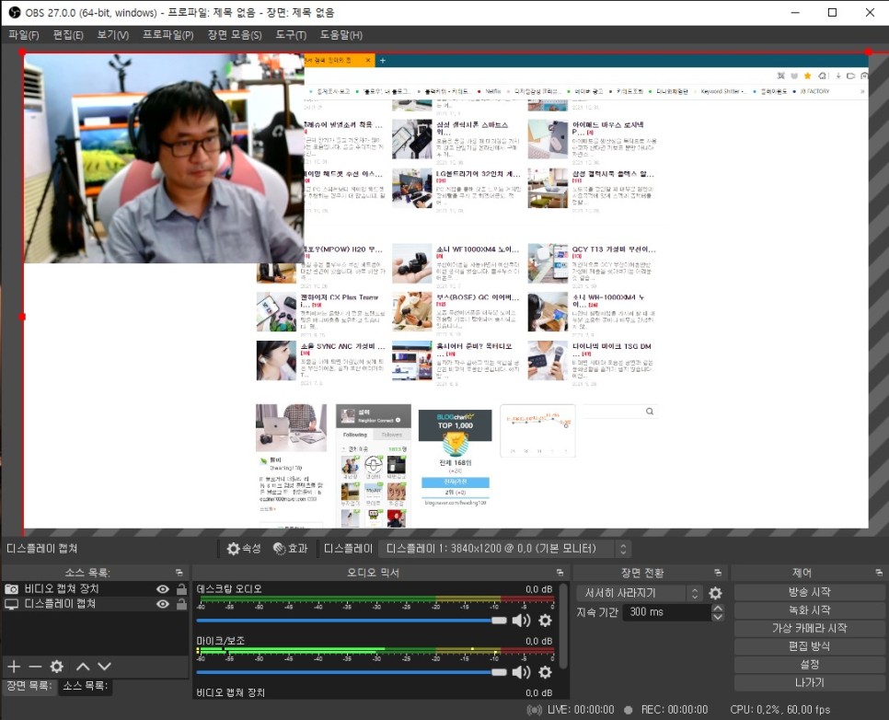889x720 pixels.
Task: Open source 속성 properties gear button
Action: click(x=244, y=549)
